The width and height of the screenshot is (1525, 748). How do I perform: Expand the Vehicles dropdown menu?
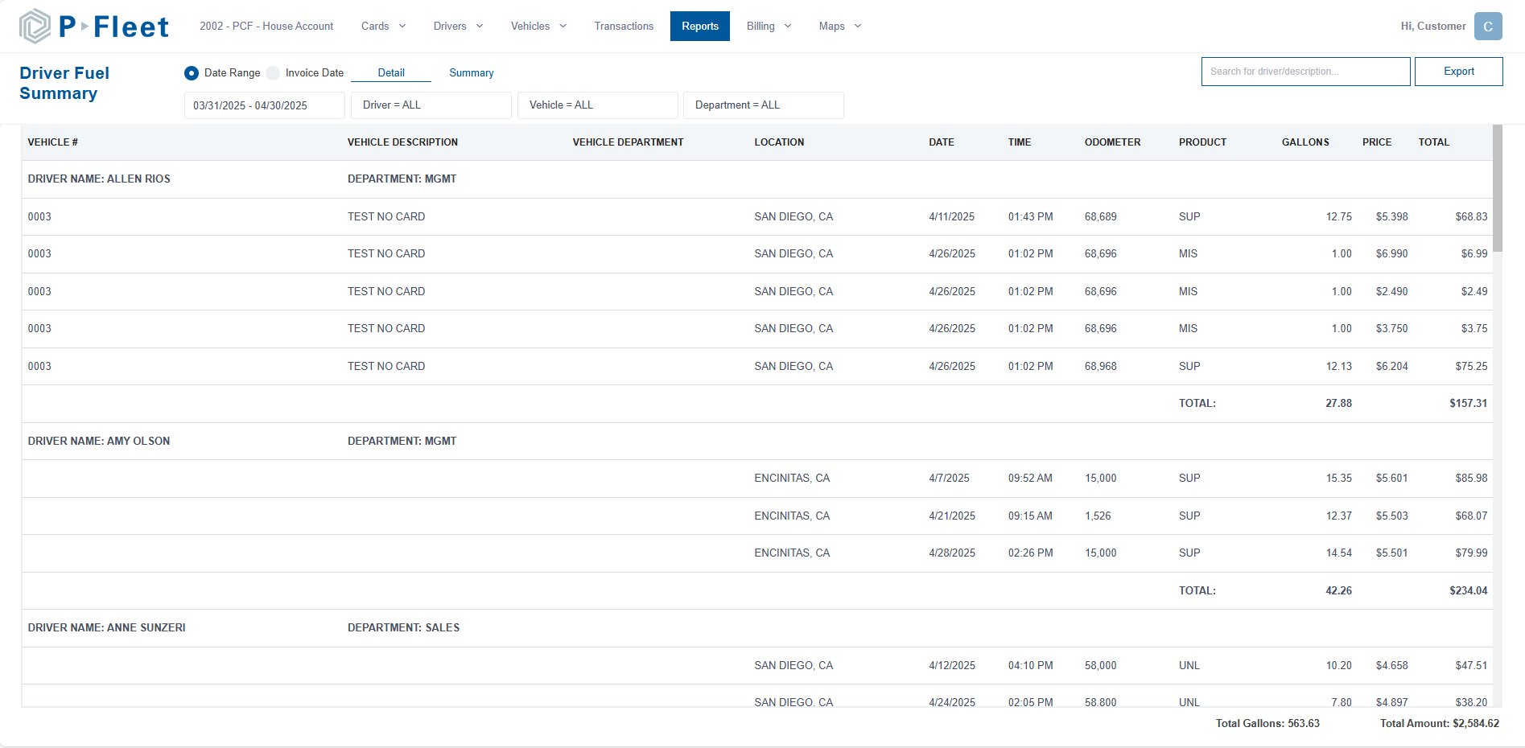pyautogui.click(x=538, y=26)
